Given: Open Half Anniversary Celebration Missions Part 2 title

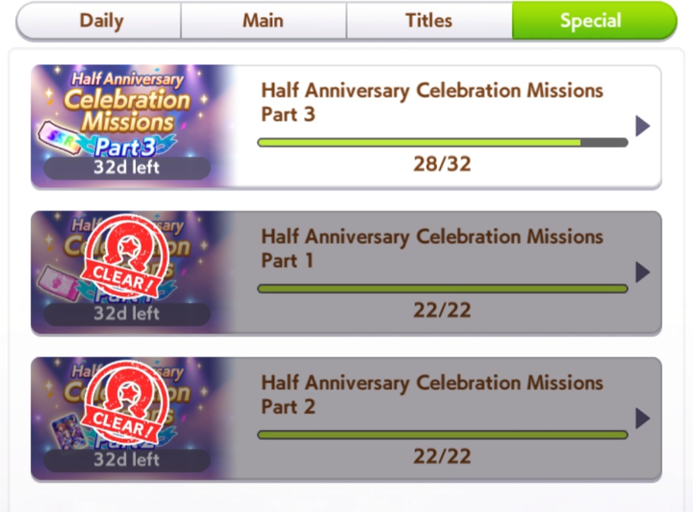Looking at the screenshot, I should (x=432, y=394).
